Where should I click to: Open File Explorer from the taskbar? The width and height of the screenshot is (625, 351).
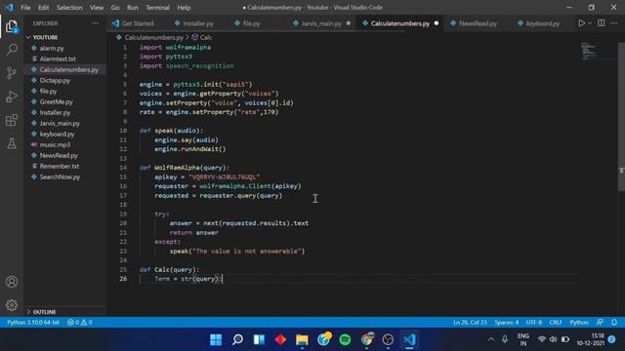pos(302,339)
